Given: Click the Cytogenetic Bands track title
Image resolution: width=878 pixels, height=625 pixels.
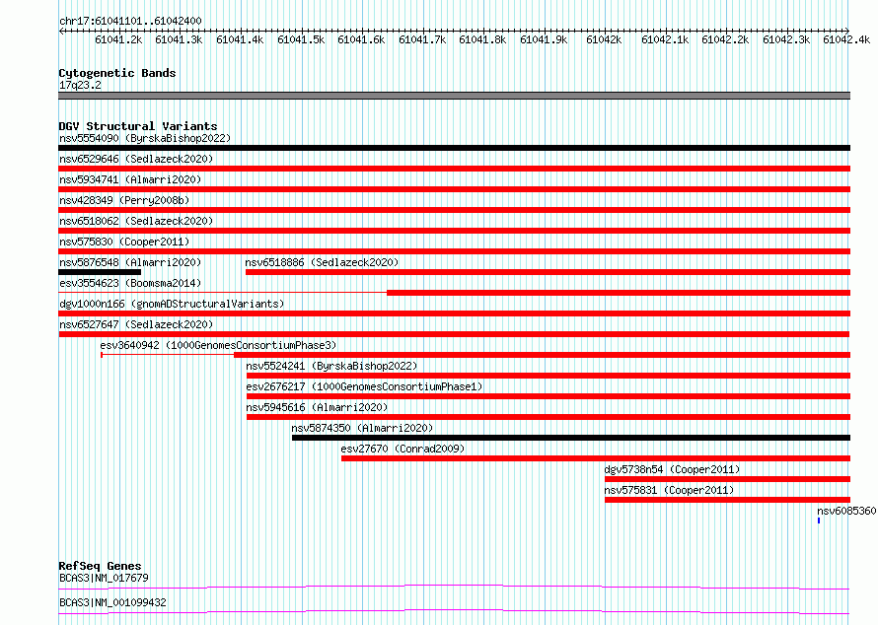Looking at the screenshot, I should [x=117, y=73].
